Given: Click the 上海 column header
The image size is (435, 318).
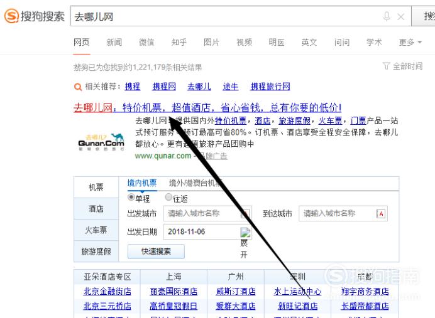Looking at the screenshot, I should coord(173,277).
